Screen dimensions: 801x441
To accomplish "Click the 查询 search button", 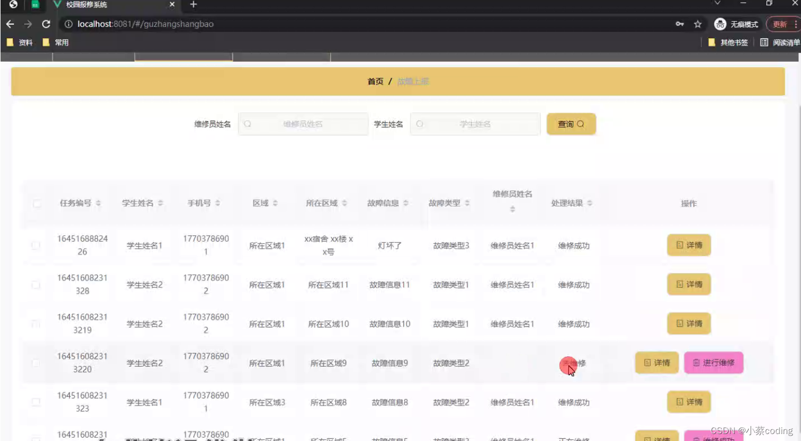I will [571, 124].
